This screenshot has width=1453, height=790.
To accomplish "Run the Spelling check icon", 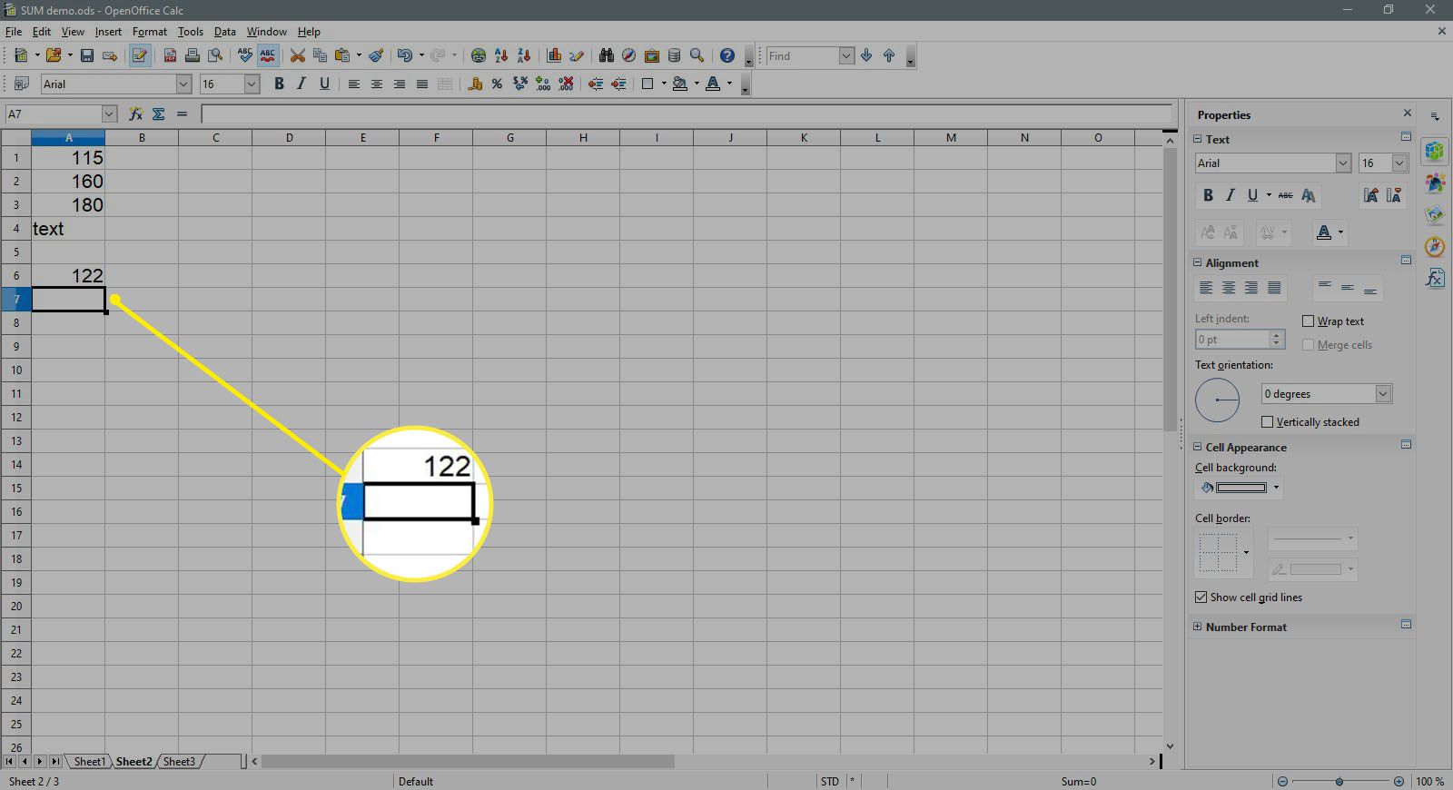I will coord(245,56).
